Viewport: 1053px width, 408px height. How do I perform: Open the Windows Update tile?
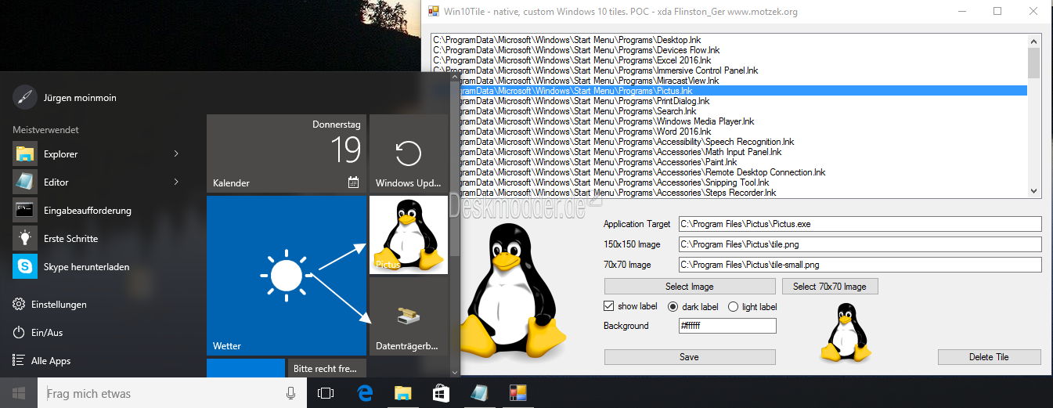(x=408, y=153)
